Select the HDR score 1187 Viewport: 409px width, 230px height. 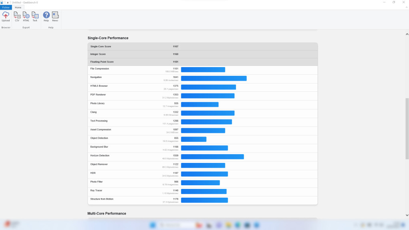[176, 173]
